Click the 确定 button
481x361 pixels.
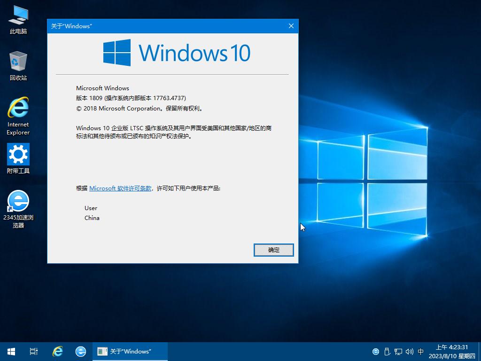(x=274, y=250)
